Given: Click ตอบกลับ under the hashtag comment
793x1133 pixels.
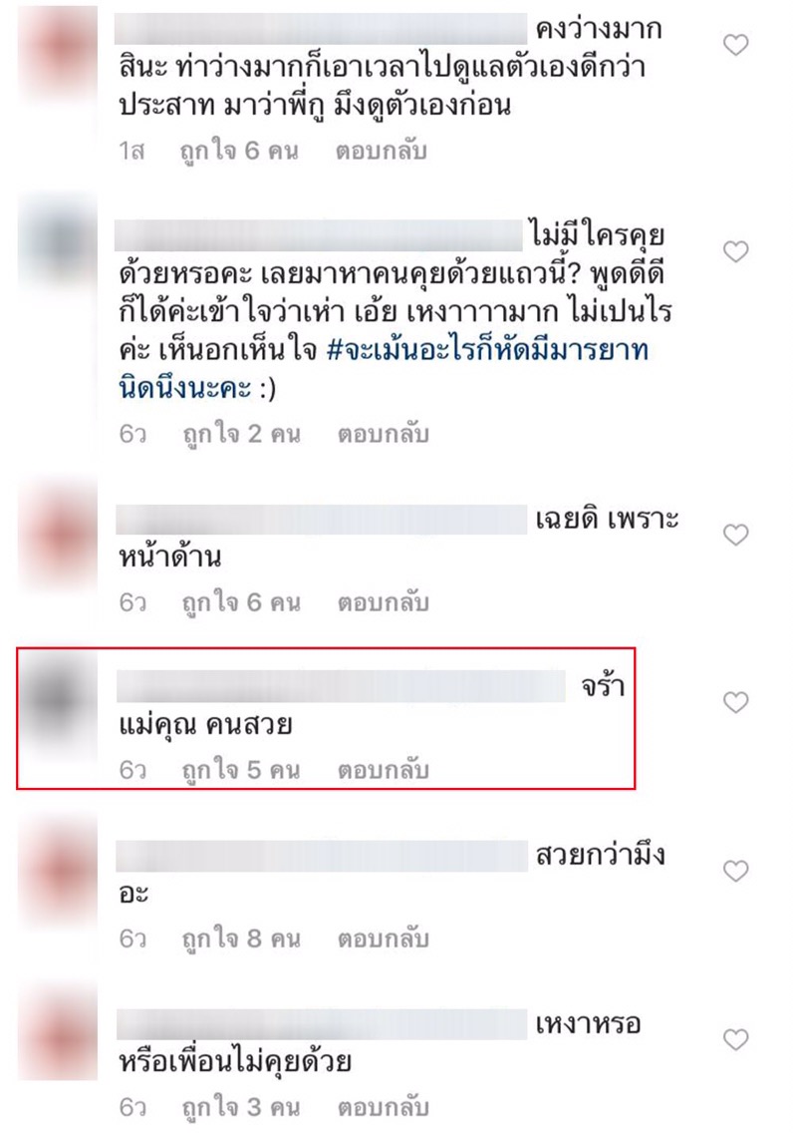Looking at the screenshot, I should point(384,434).
